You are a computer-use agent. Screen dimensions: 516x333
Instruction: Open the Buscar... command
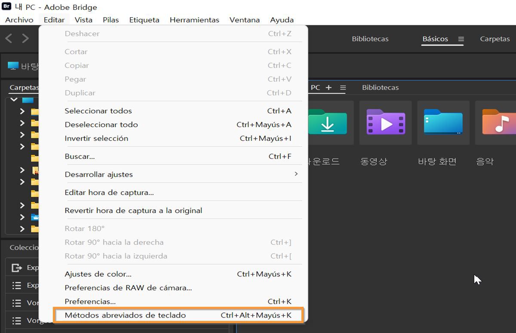(173, 156)
